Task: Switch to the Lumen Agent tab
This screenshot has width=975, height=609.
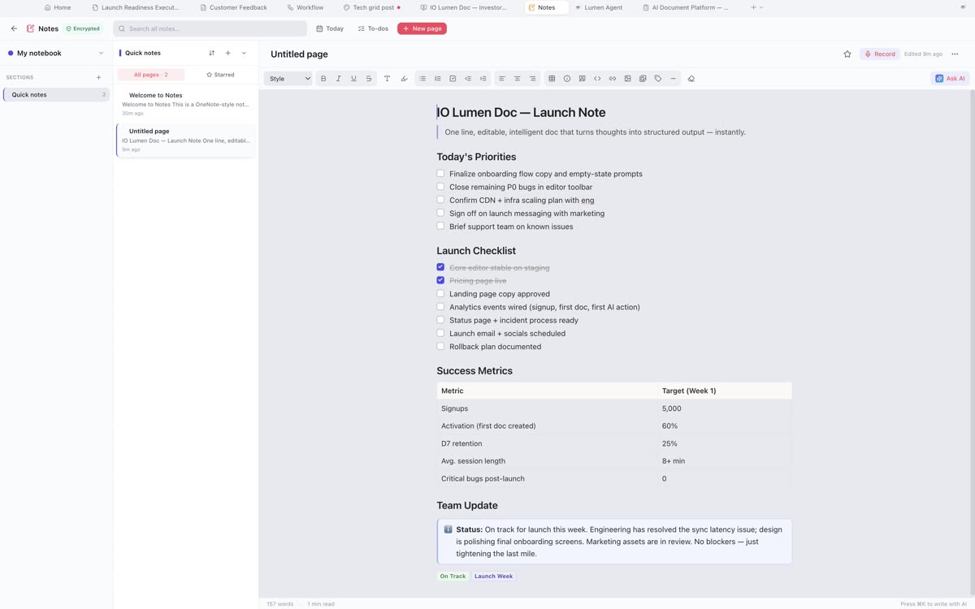Action: (599, 7)
